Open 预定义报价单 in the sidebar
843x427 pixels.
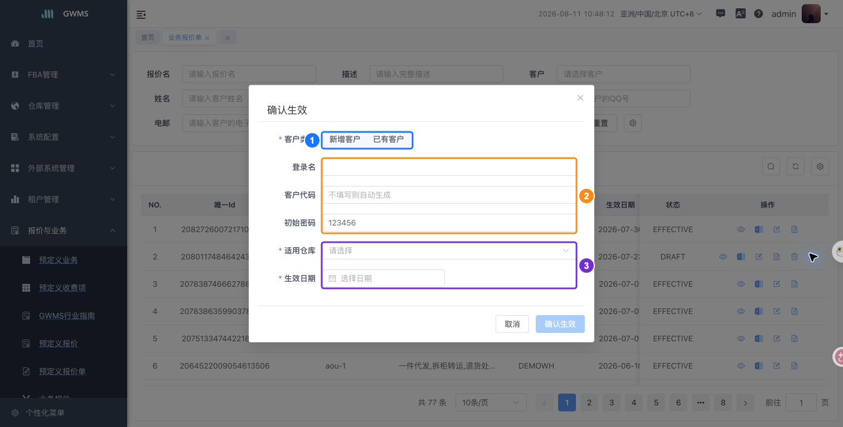pyautogui.click(x=64, y=371)
